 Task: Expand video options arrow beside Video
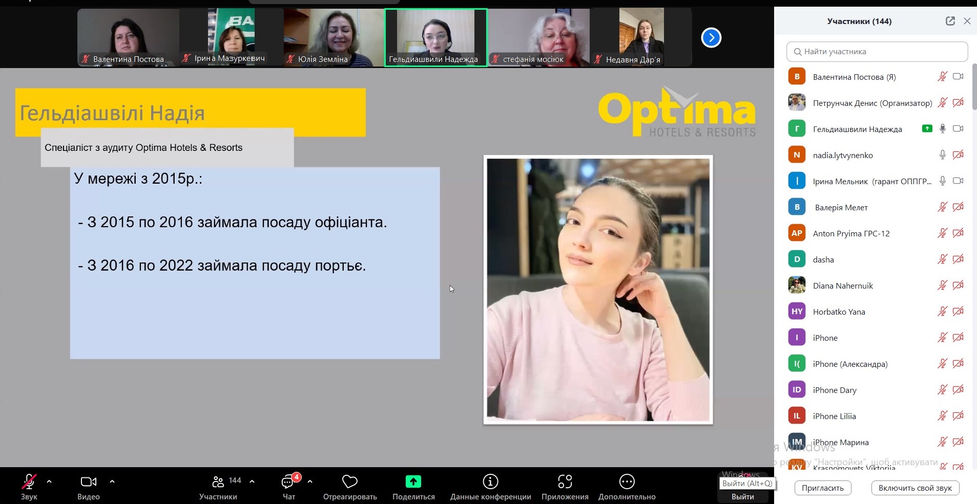(x=112, y=481)
